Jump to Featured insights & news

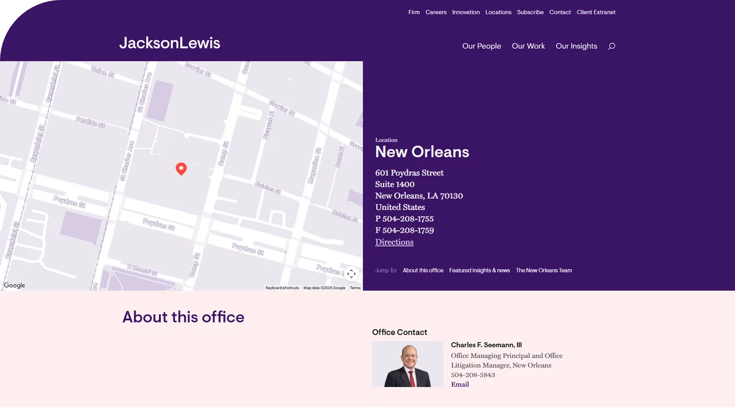479,270
